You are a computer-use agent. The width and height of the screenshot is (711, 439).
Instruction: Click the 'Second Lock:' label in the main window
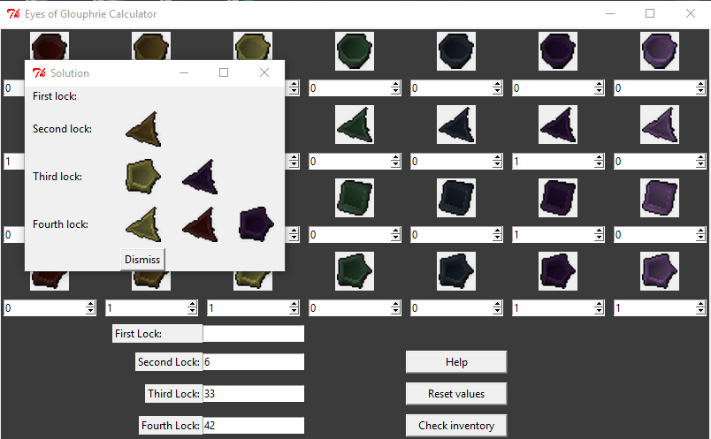(x=169, y=362)
